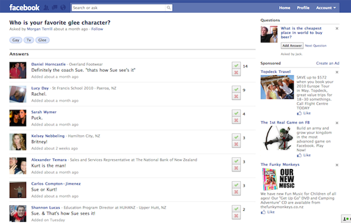Open the notifications globe icon
The height and width of the screenshot is (223, 351).
(63, 7)
